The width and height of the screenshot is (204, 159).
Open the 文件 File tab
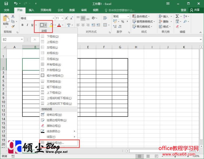tap(6, 10)
